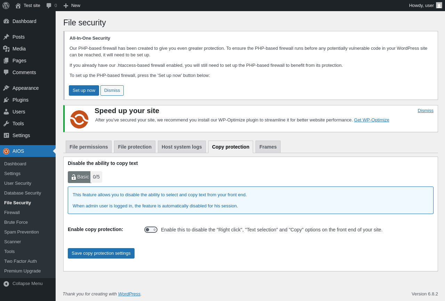Click the Settings sliders icon
445x301 pixels.
[x=6, y=135]
